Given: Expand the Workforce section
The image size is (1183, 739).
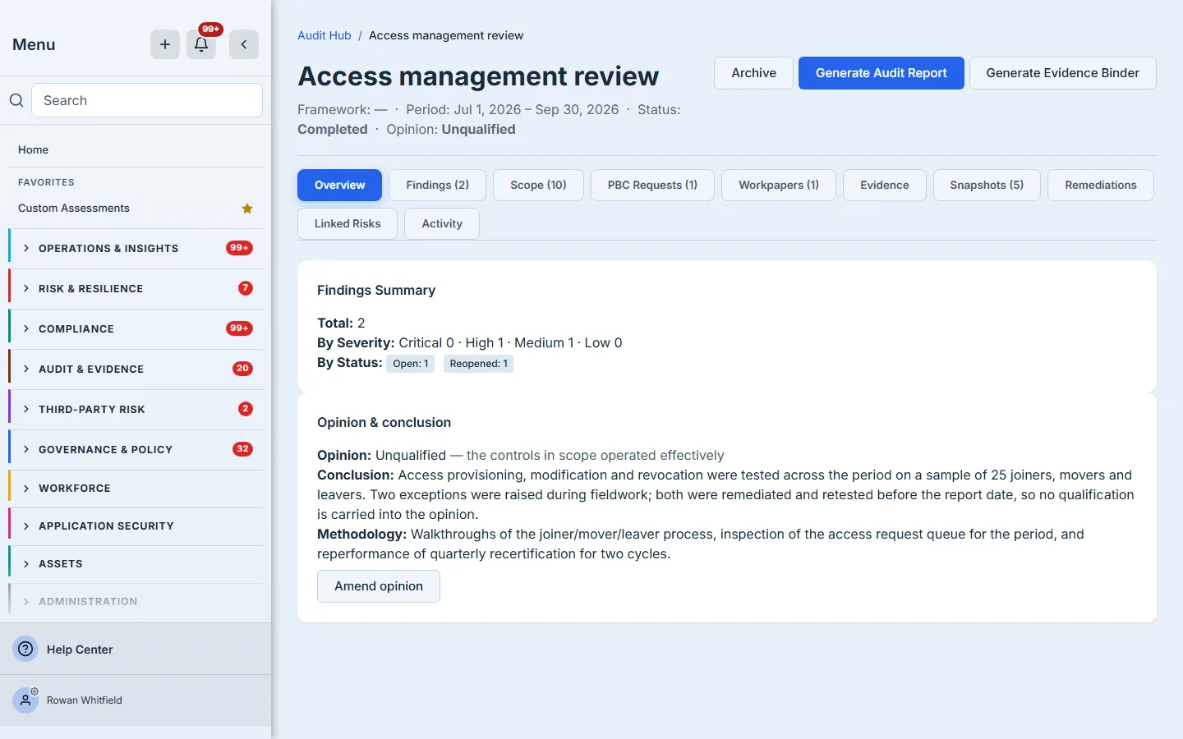Looking at the screenshot, I should [x=136, y=488].
